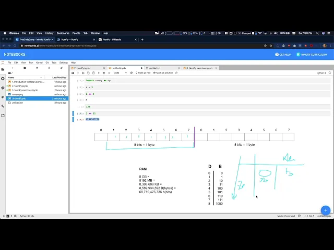Image resolution: width=334 pixels, height=250 pixels.
Task: Run the selected cell
Action: (x=99, y=73)
